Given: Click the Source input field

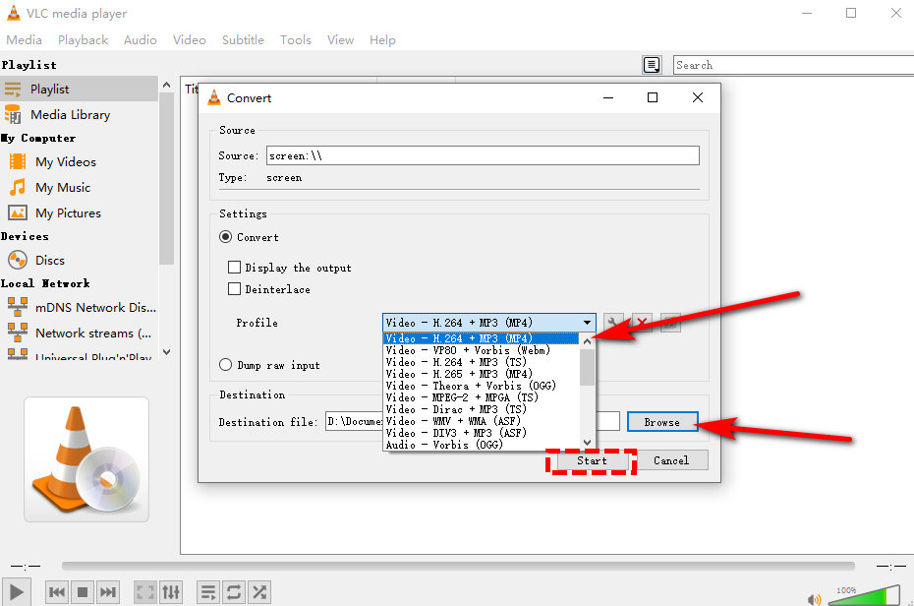Looking at the screenshot, I should (483, 155).
